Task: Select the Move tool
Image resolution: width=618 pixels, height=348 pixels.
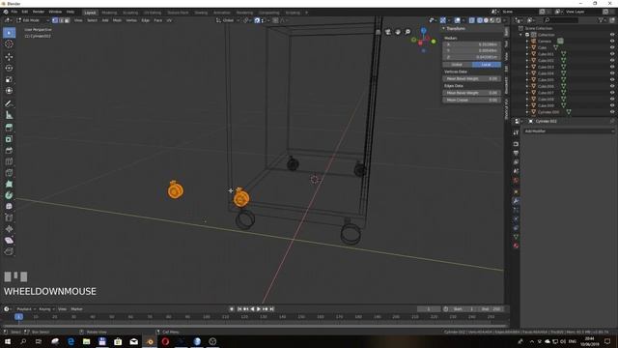Action: click(x=9, y=57)
